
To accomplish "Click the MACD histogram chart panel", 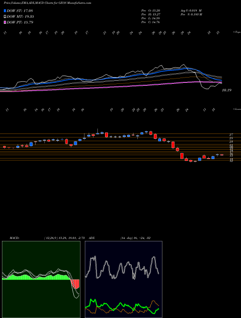I will point(41,279).
